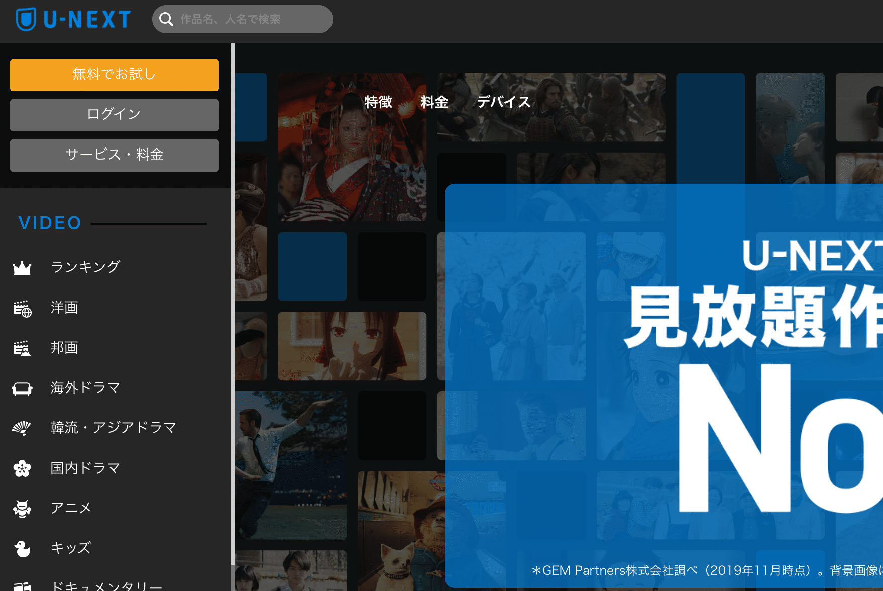Open 韓流・アジアドラマ category
The width and height of the screenshot is (883, 591).
114,427
